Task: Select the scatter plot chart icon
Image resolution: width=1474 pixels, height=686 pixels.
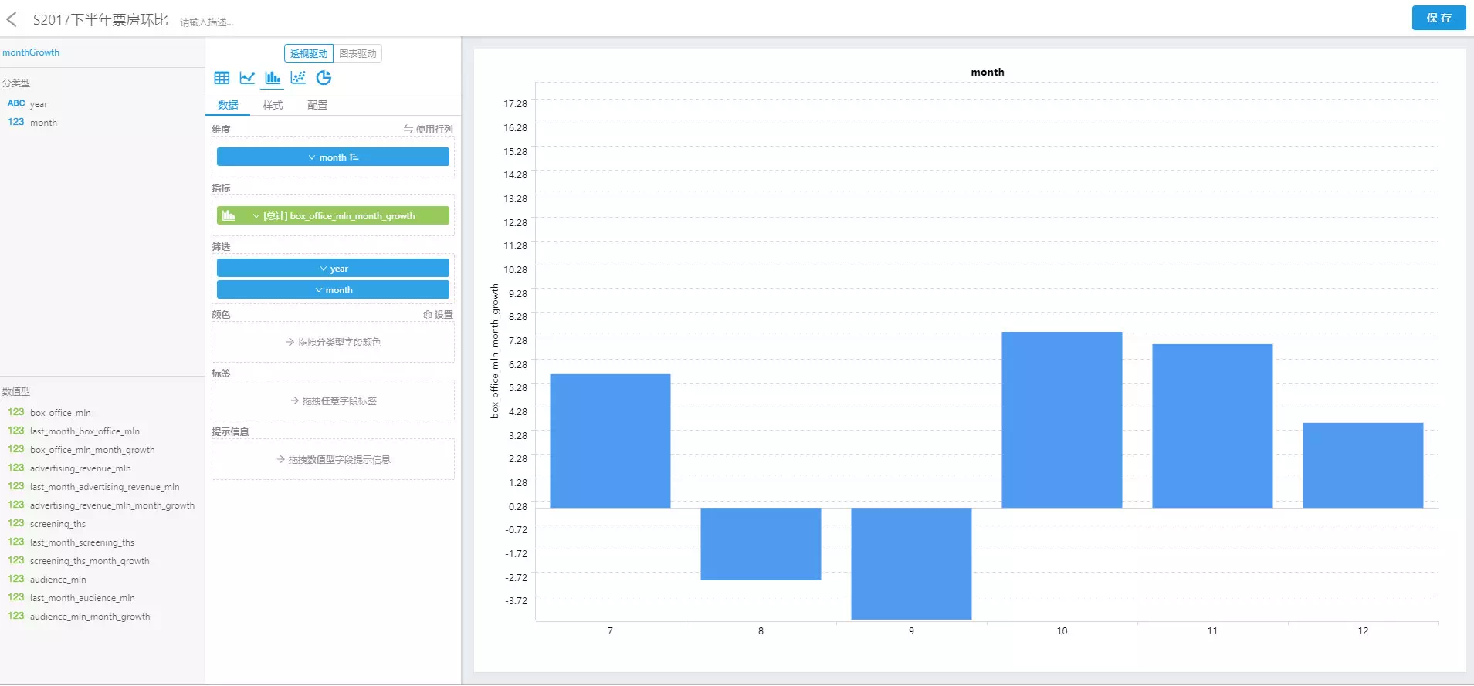Action: pos(298,78)
